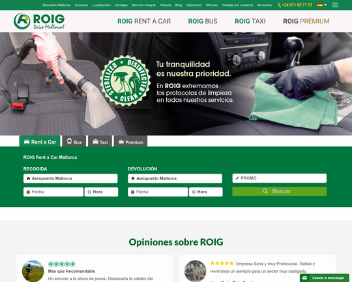Viewport: 352px width, 282px height.
Task: Open the Blog link
Action: (179, 5)
